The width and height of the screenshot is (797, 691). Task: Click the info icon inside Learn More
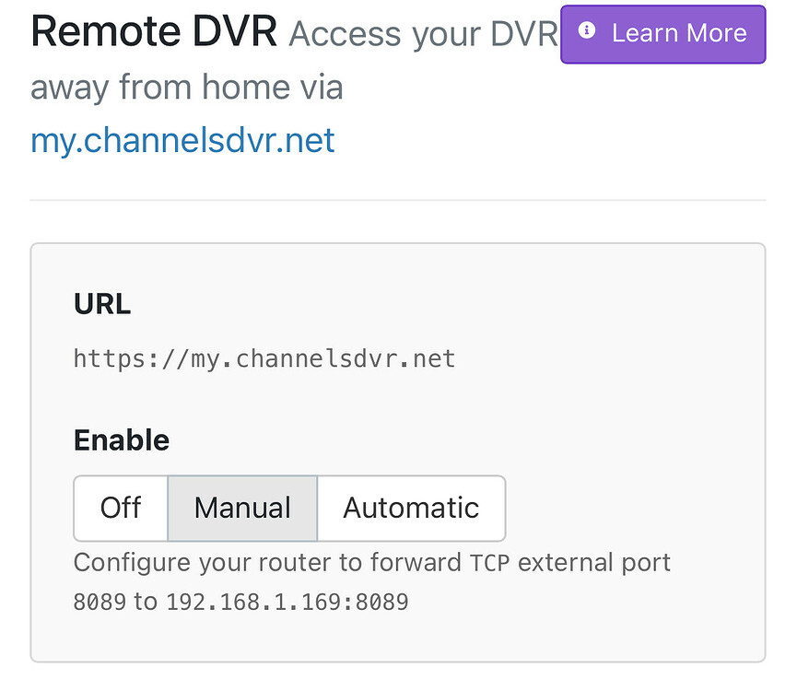click(x=588, y=30)
